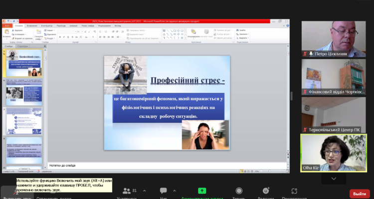Viewport: 374px width, 199px height.
Task: Click Format Painter (Формат за зразком)
Action: (x=22, y=39)
